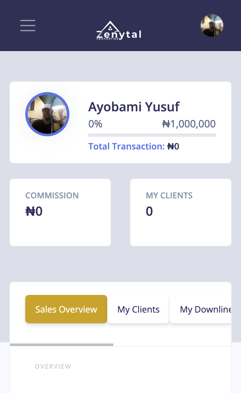
Task: Click the Ayobami Yusuf name heading
Action: coord(134,107)
